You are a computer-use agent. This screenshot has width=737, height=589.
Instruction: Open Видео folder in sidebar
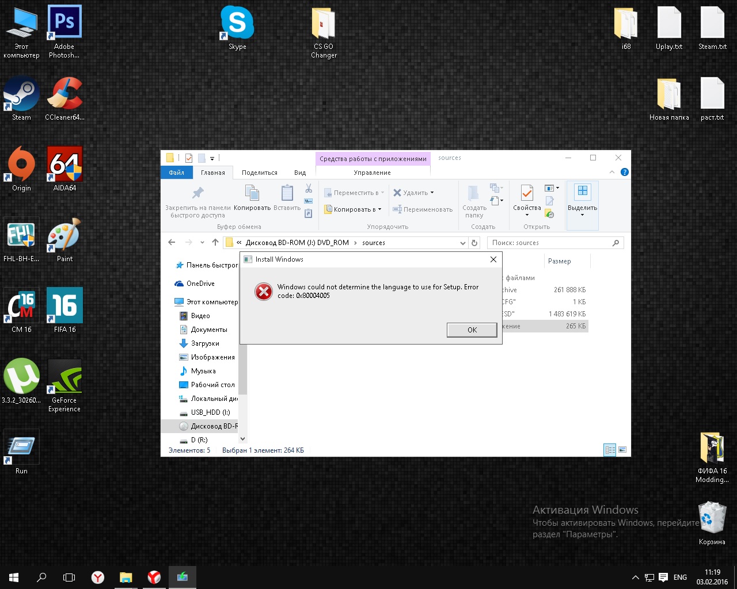coord(196,316)
